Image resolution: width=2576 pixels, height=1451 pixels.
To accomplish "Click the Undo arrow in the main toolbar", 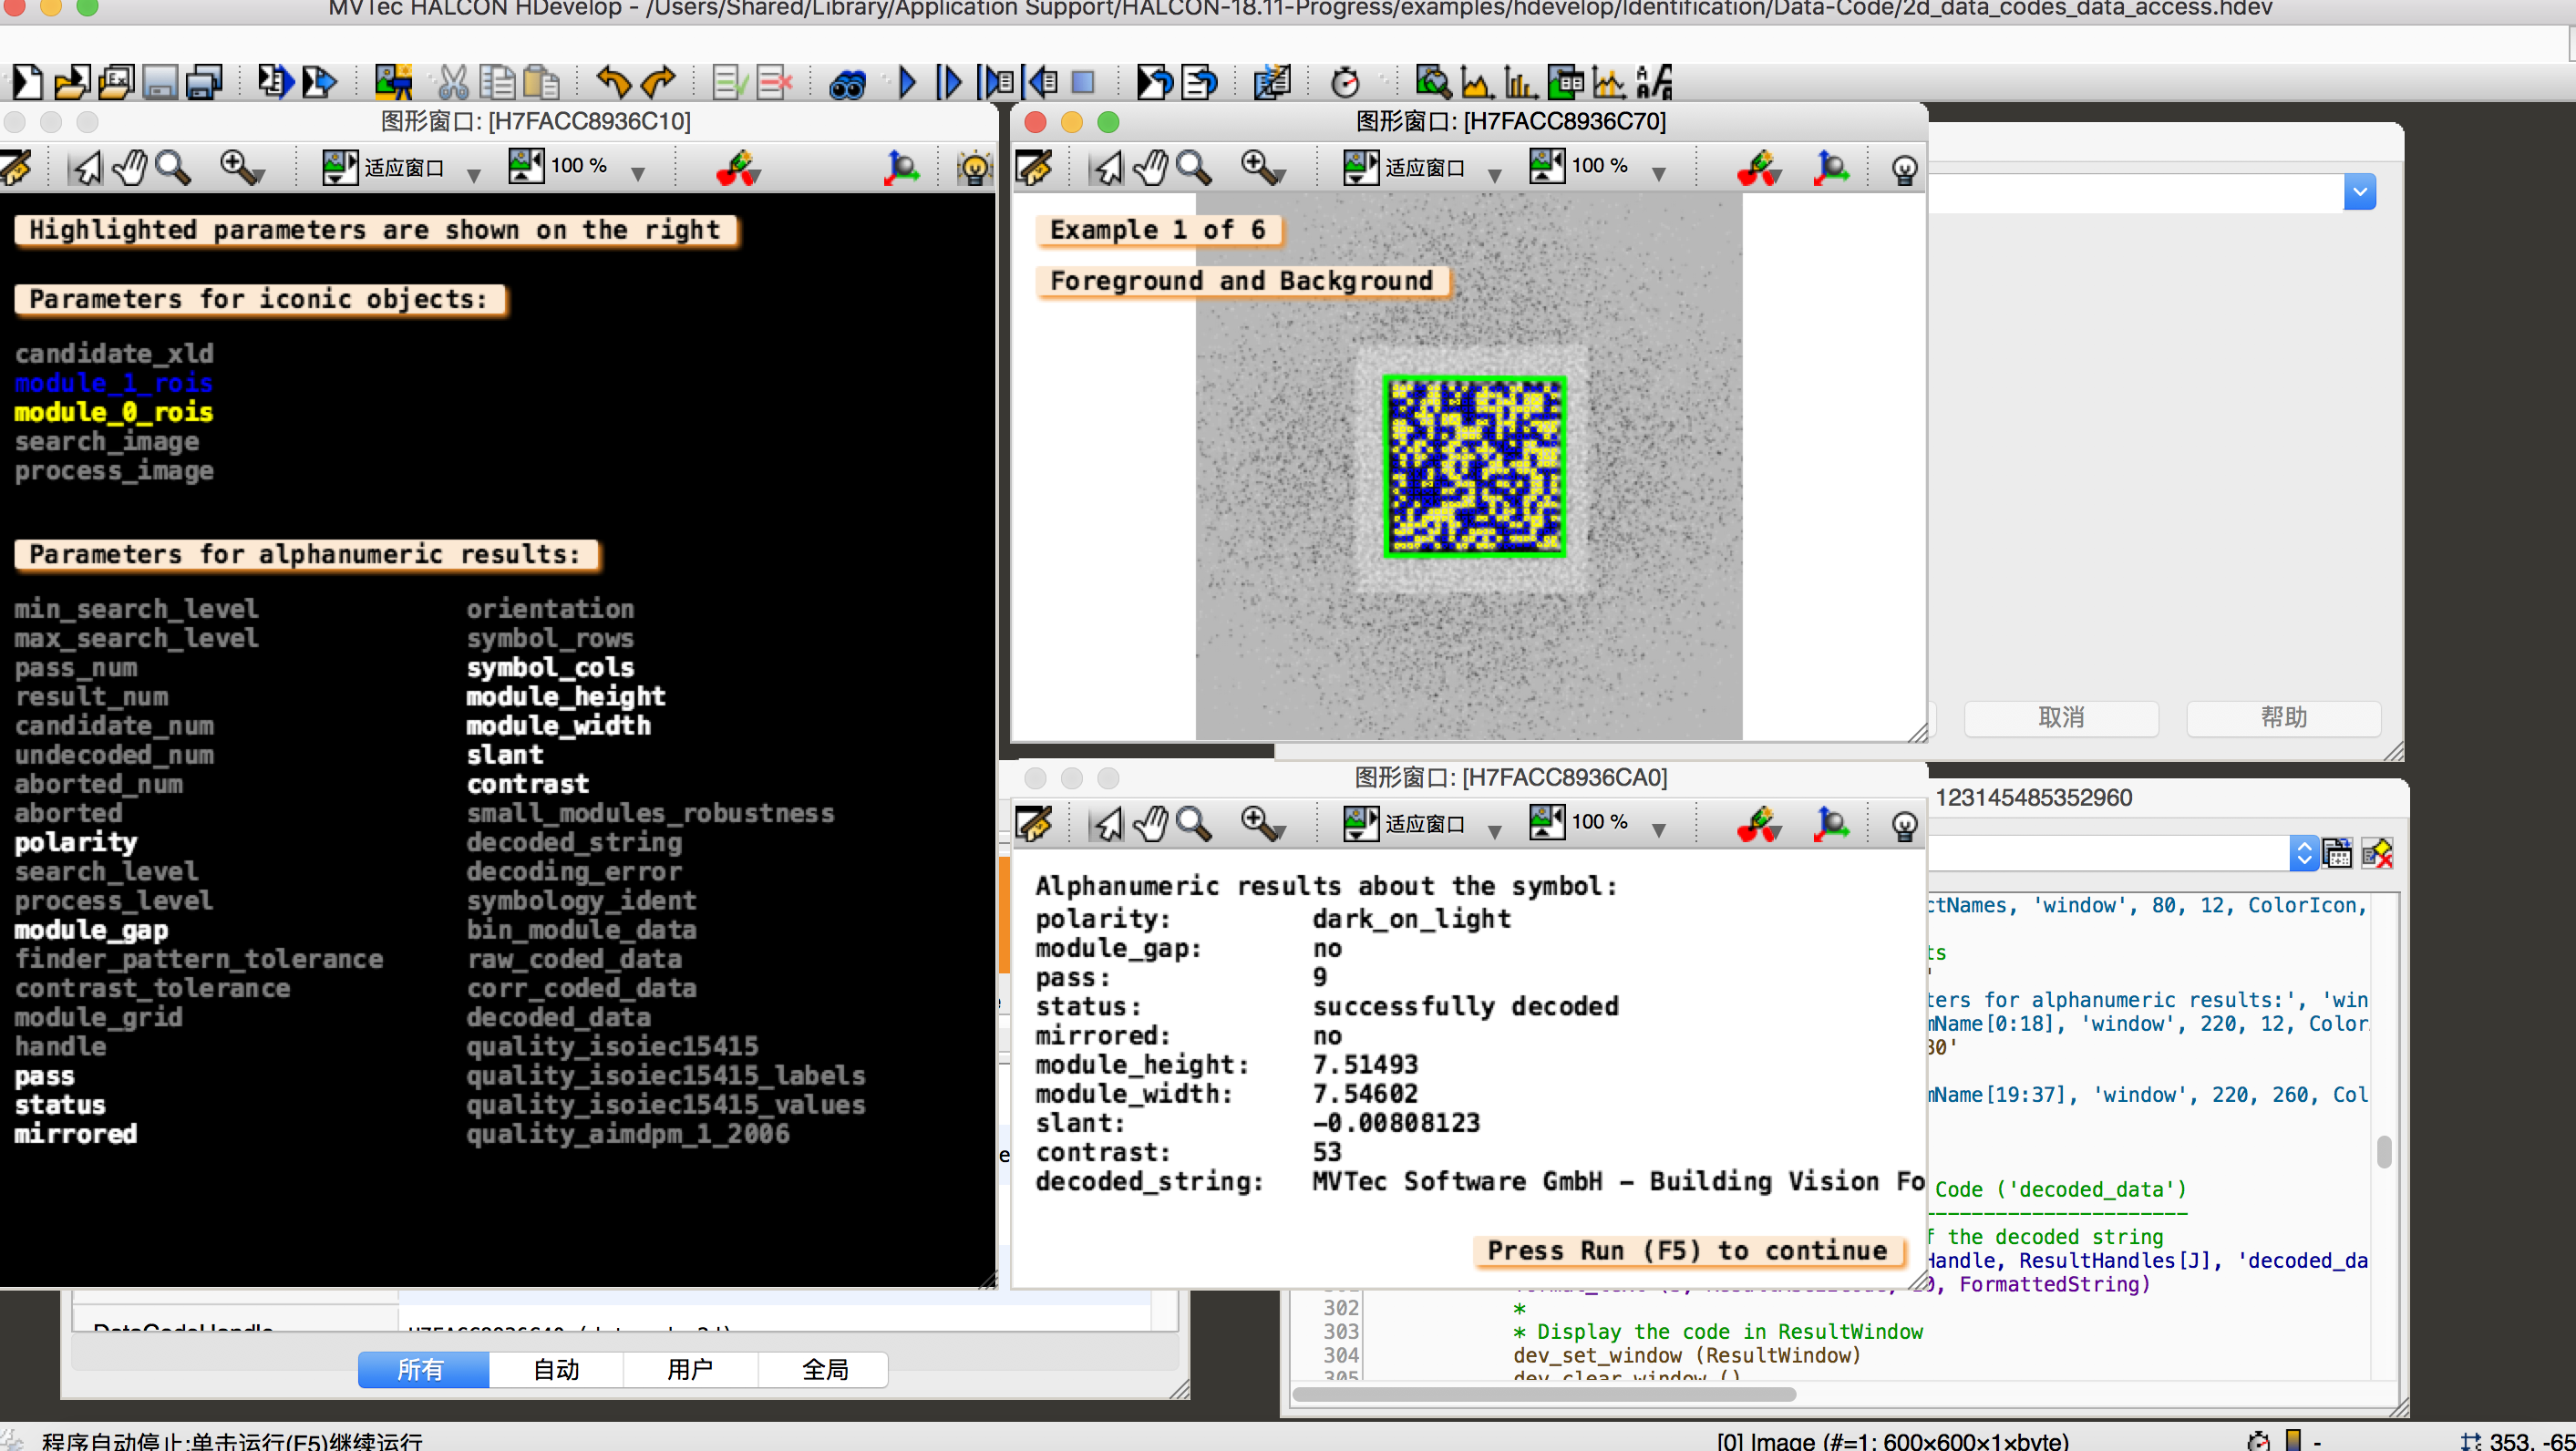I will [x=613, y=82].
